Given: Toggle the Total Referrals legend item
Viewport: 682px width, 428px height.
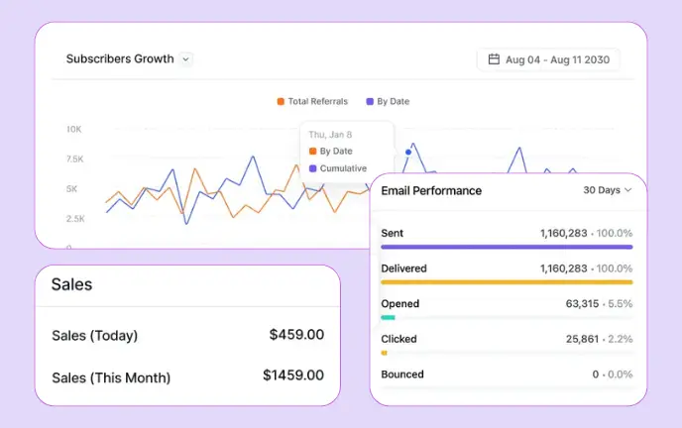Looking at the screenshot, I should (x=312, y=101).
